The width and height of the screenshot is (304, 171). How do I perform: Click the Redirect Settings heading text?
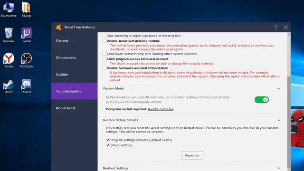[115, 168]
